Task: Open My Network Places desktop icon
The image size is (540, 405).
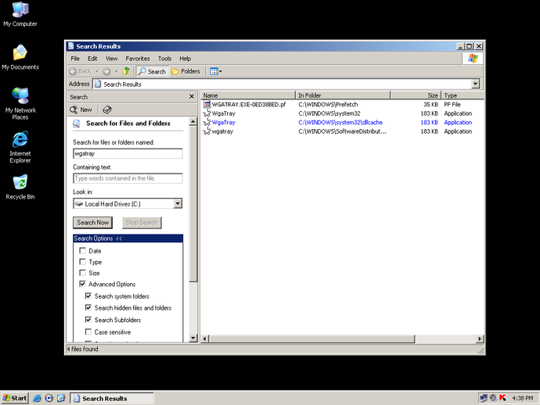Action: pyautogui.click(x=20, y=103)
